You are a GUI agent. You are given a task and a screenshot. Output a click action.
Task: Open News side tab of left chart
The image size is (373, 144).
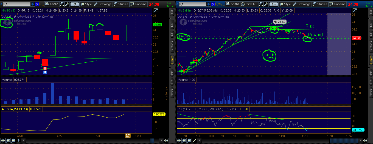coord(172,93)
